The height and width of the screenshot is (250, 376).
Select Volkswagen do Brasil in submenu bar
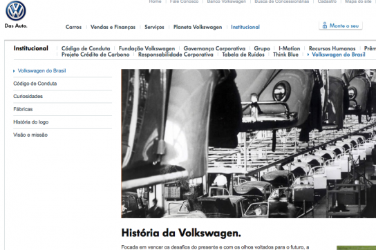339,55
